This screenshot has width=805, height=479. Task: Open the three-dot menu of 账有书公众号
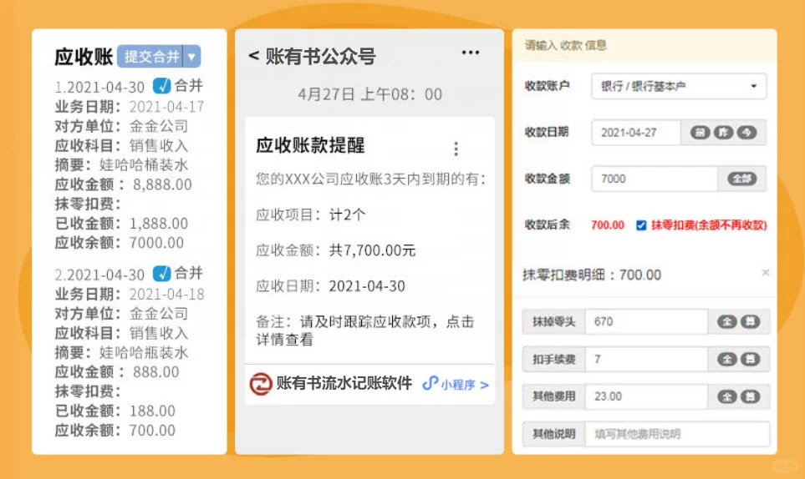pos(471,53)
